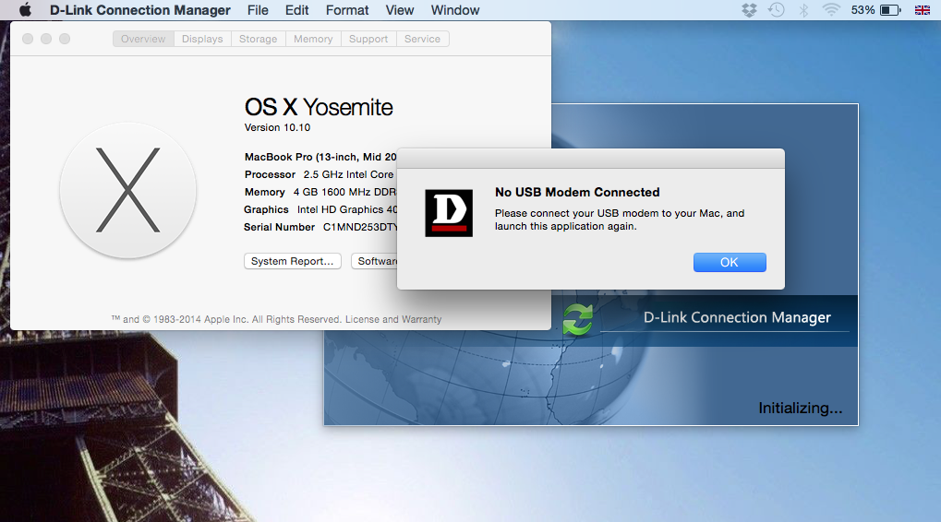Click the 'OS X Yosemite' heading
This screenshot has width=941, height=522.
click(319, 107)
